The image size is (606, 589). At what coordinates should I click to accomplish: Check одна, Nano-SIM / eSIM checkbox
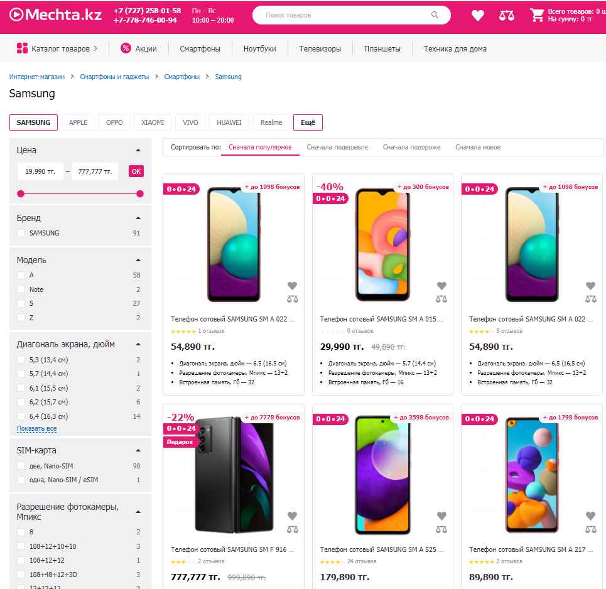pos(21,480)
